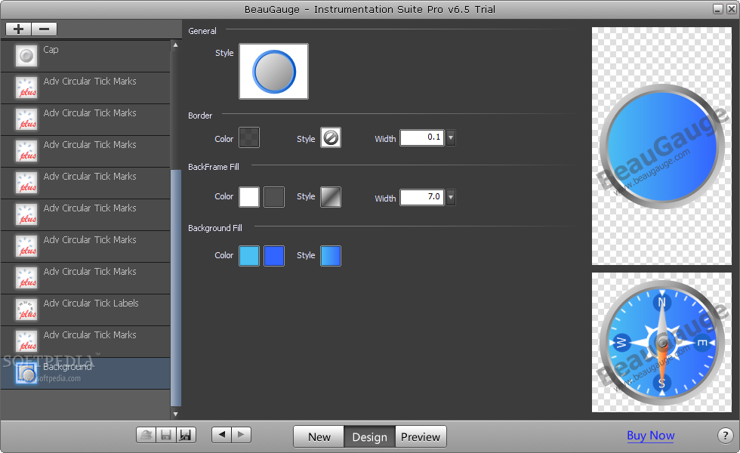Select the Cap element icon

click(x=26, y=56)
